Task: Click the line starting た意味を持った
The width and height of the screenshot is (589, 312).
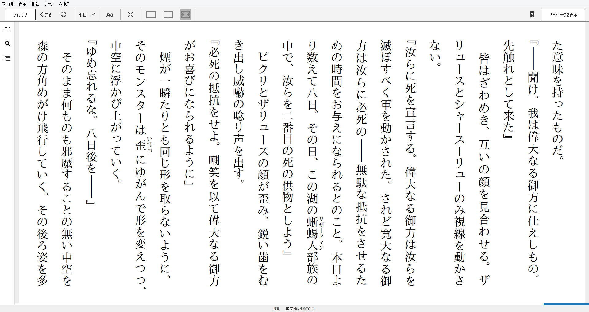Action: pyautogui.click(x=558, y=100)
